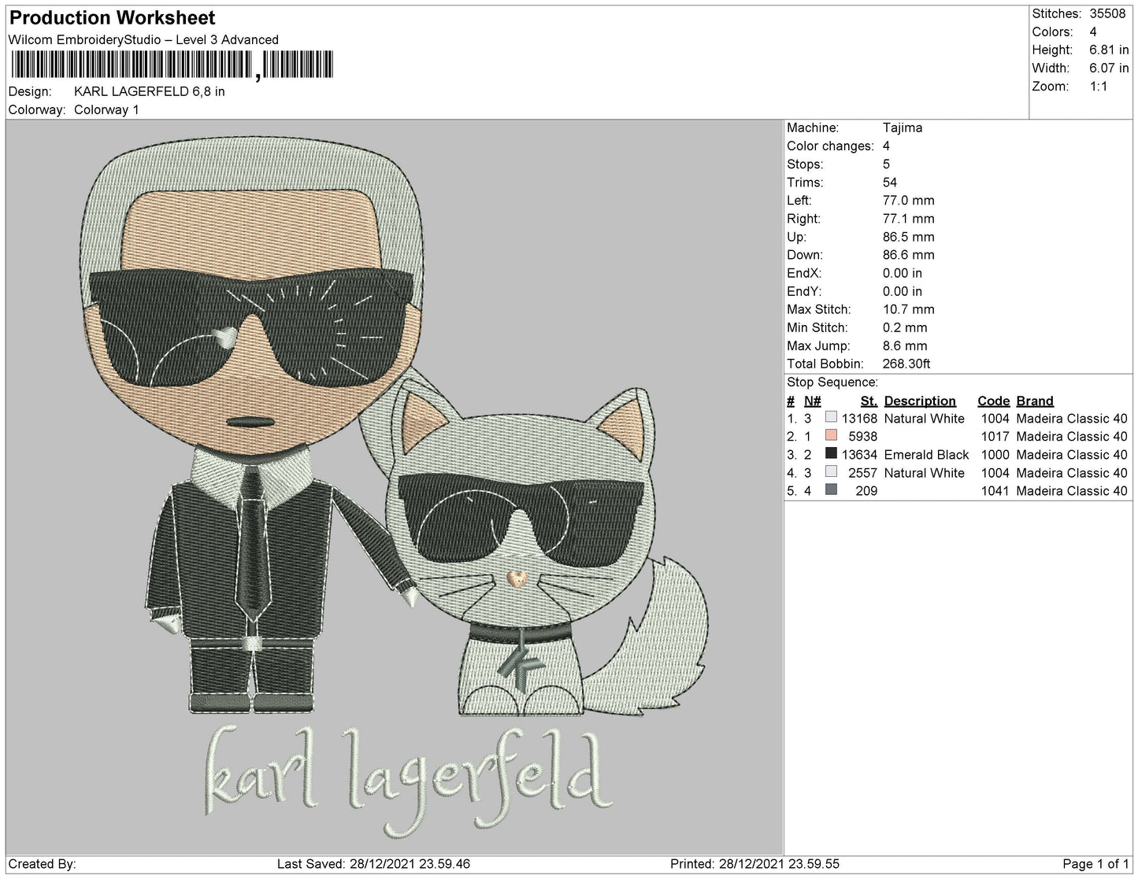The image size is (1138, 879).
Task: Click the Total Bobbin value 268.30ft
Action: click(906, 364)
